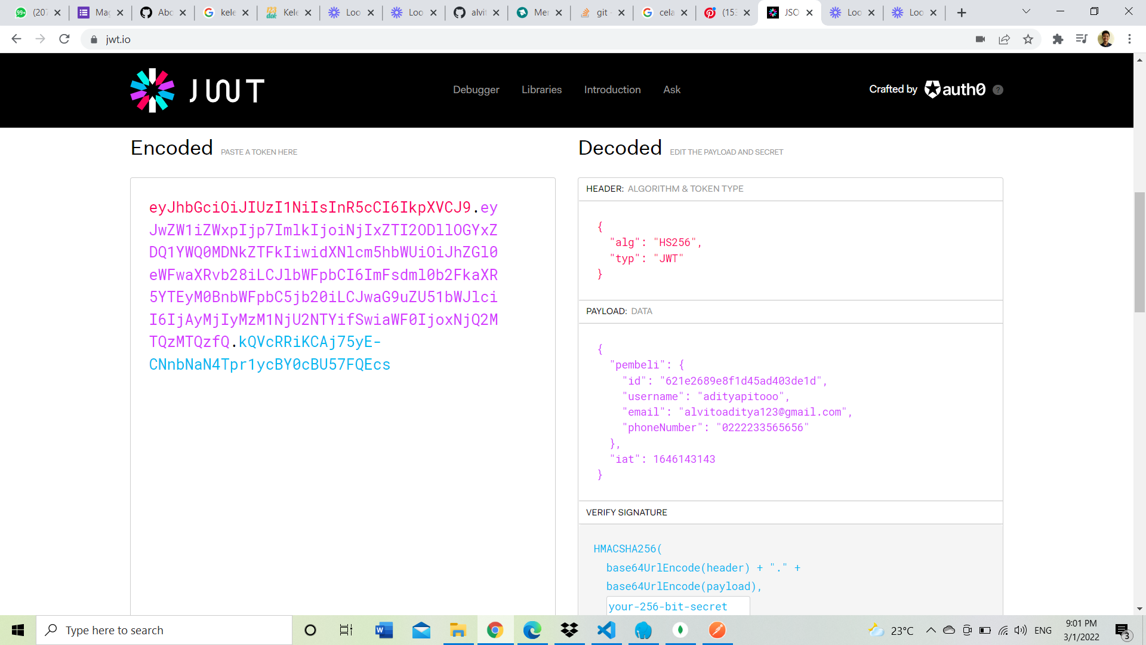This screenshot has height=645, width=1146.
Task: Open Dropbox from the taskbar
Action: [x=569, y=630]
